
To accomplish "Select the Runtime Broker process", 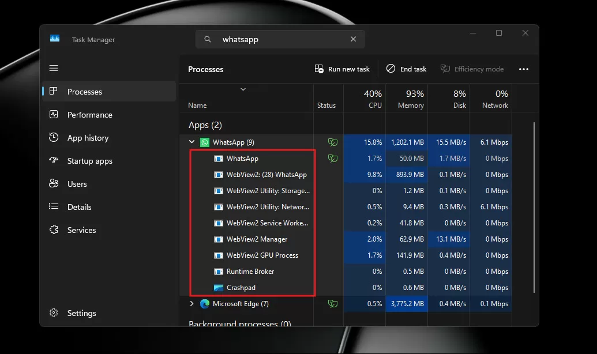I will point(346,272).
